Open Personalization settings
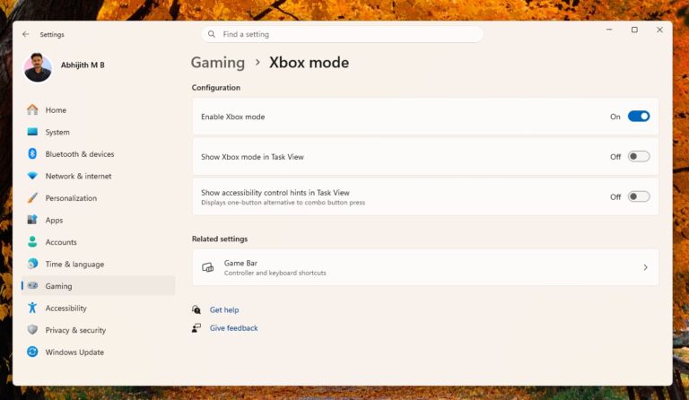Image resolution: width=689 pixels, height=400 pixels. [99, 197]
